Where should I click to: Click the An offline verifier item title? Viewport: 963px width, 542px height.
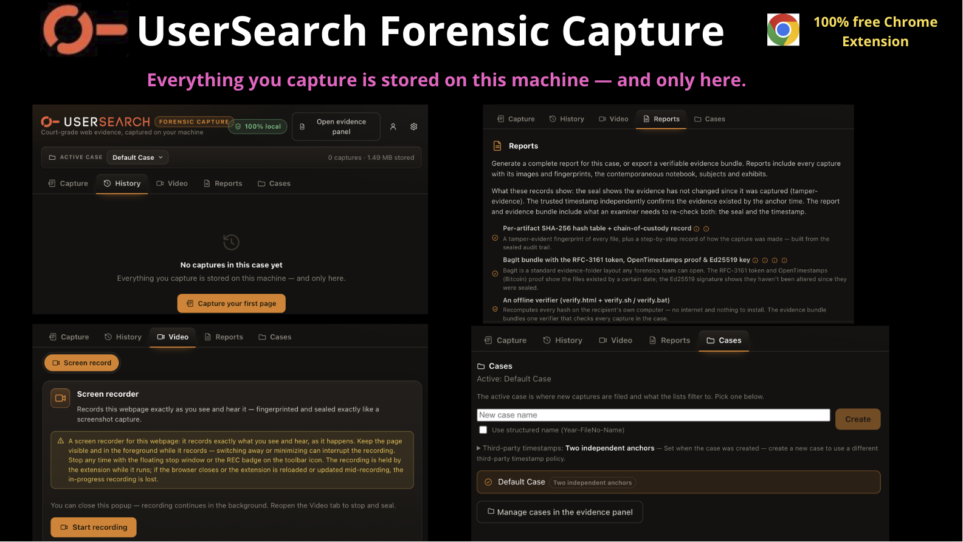[x=587, y=300]
